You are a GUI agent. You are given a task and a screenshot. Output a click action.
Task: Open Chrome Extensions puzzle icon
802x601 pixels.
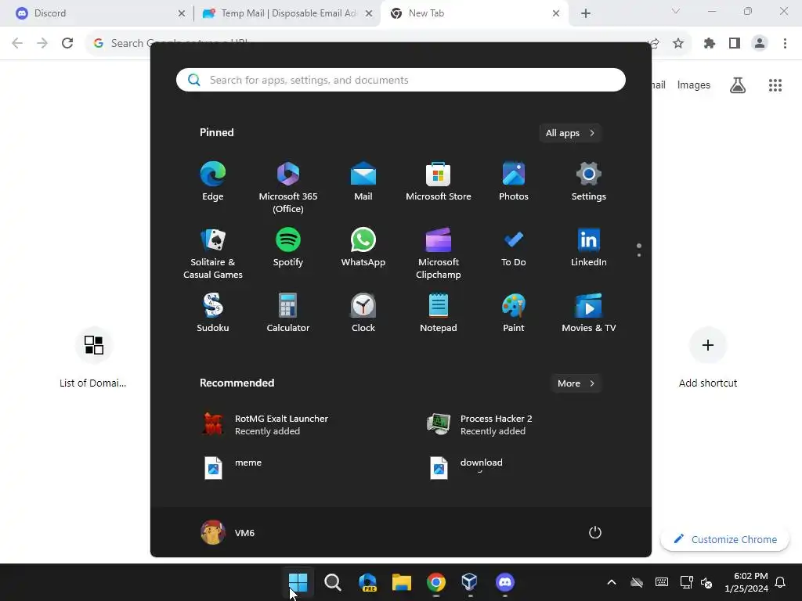[x=710, y=44]
